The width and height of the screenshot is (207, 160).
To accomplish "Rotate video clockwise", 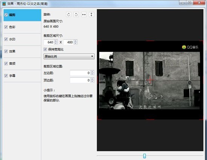I will tap(68, 15).
